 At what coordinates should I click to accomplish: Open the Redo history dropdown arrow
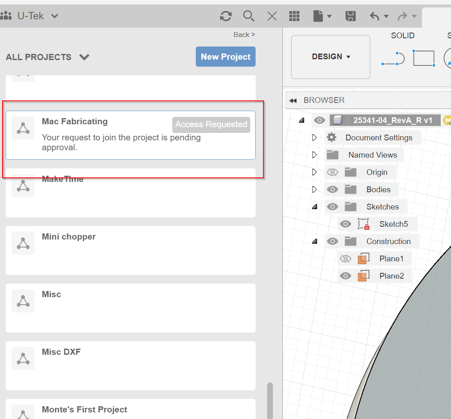[x=414, y=16]
